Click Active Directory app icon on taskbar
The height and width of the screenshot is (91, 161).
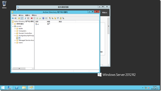(31, 88)
